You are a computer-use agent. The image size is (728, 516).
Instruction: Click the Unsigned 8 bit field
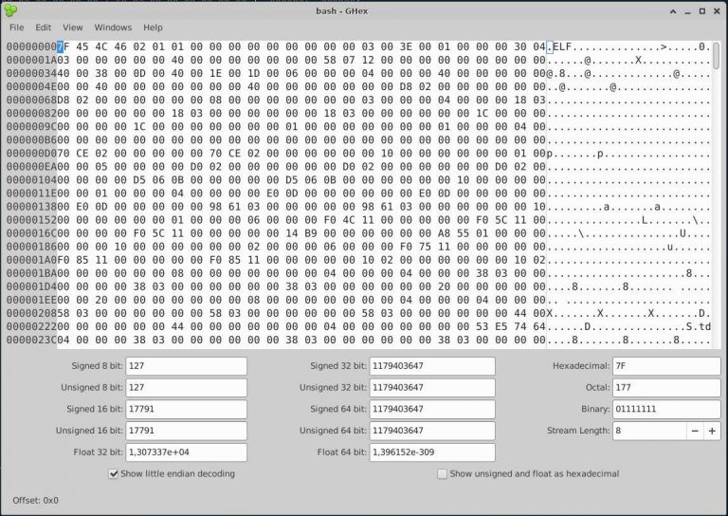point(186,387)
